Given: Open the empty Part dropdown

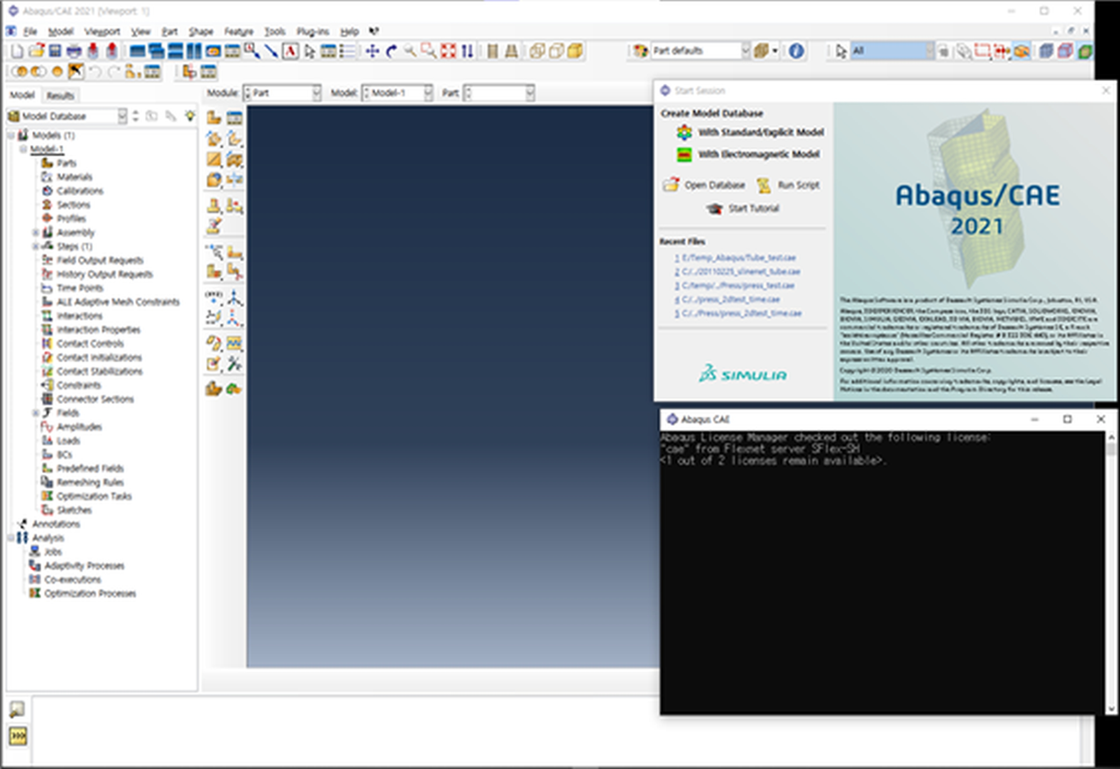Looking at the screenshot, I should [x=499, y=92].
